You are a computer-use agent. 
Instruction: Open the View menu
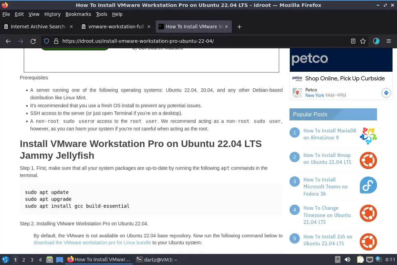tap(34, 14)
